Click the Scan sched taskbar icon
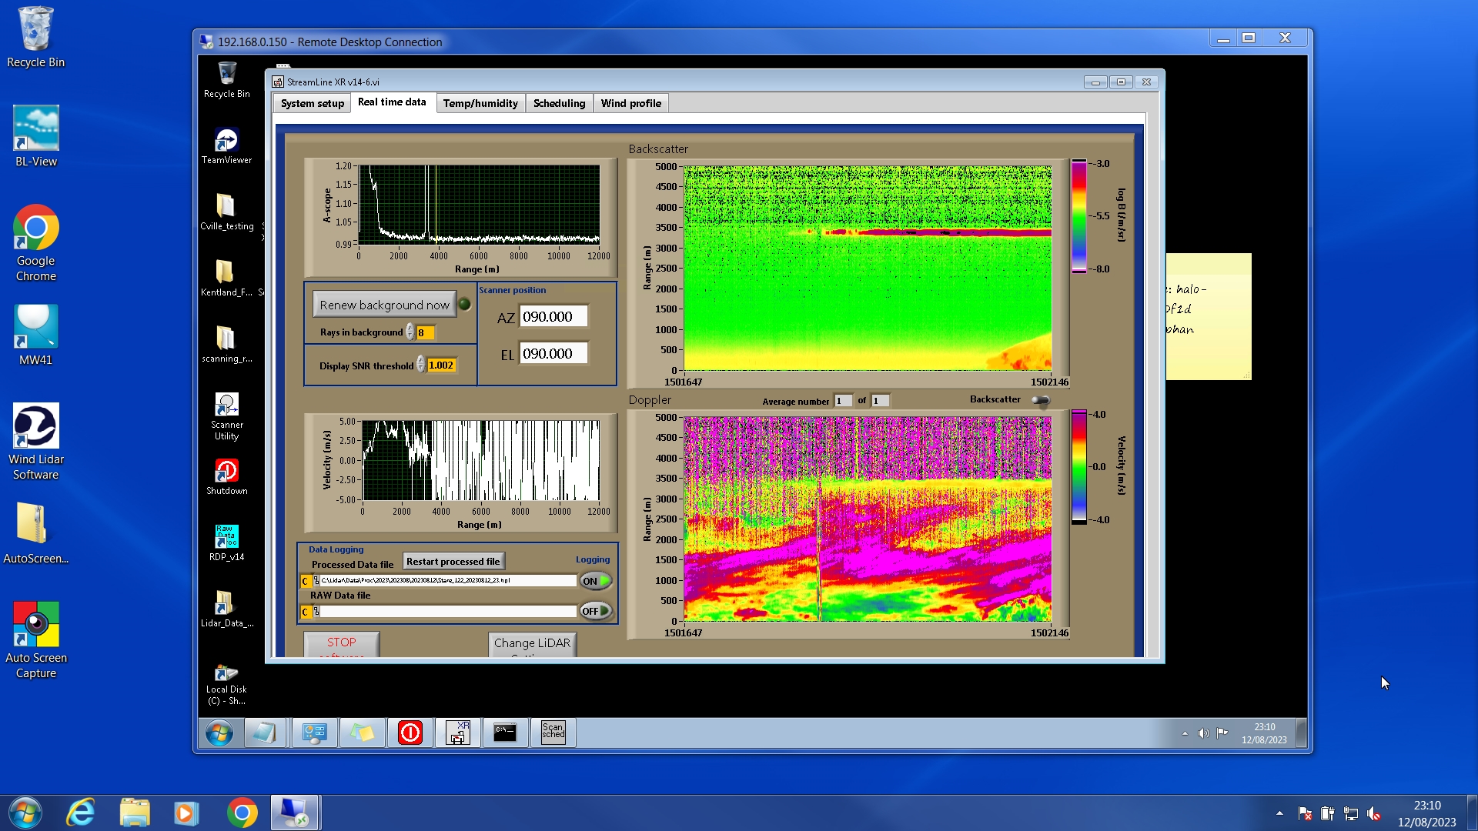Screen dimensions: 1478x831 tap(553, 733)
